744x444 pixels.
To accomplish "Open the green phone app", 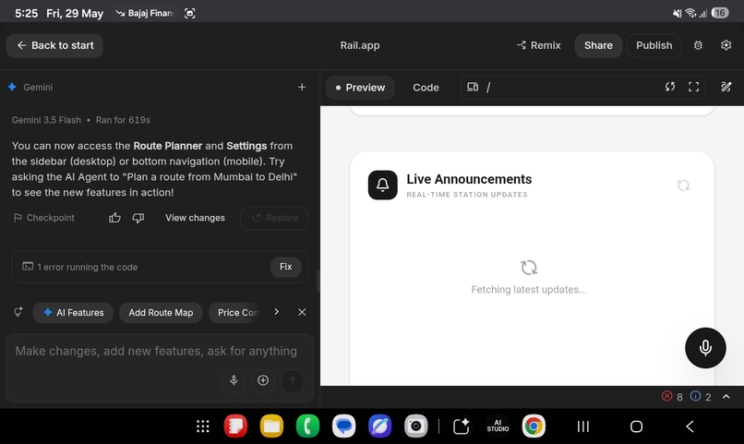I will (307, 426).
